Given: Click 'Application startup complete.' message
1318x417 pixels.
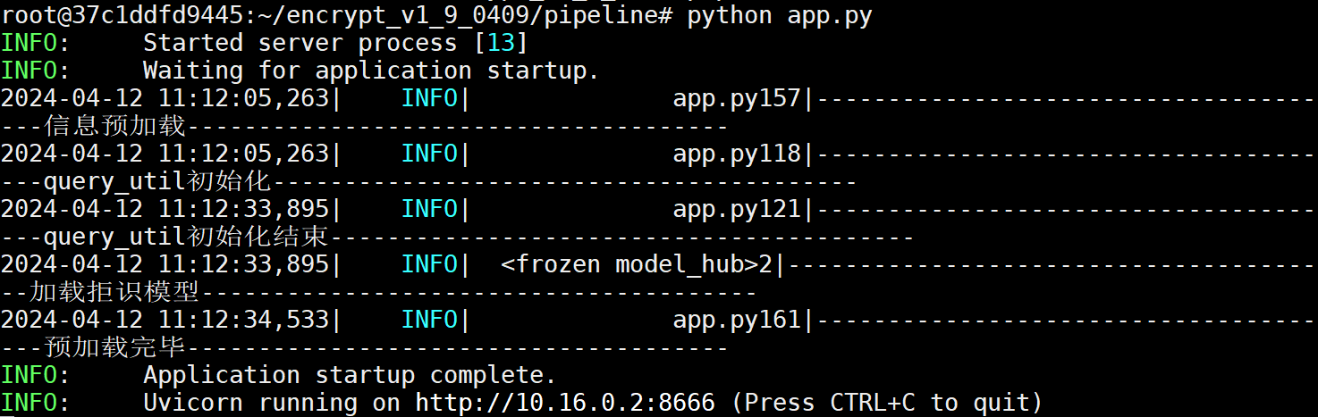Looking at the screenshot, I should [x=350, y=375].
